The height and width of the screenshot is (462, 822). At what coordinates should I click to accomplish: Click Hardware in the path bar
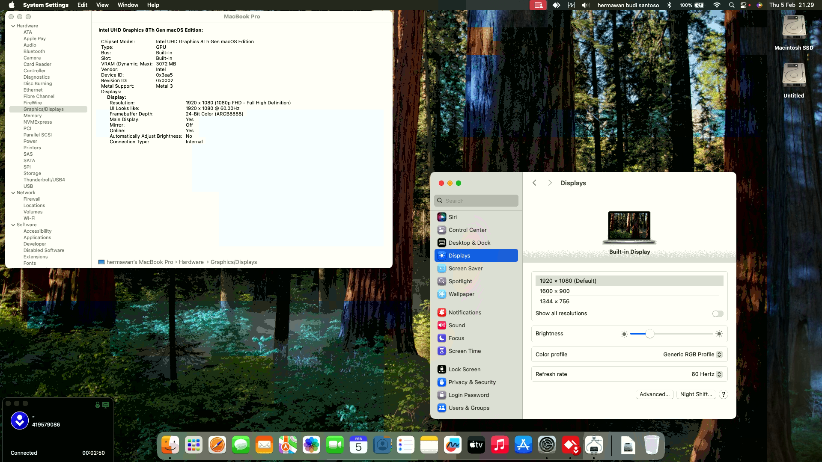coord(191,262)
